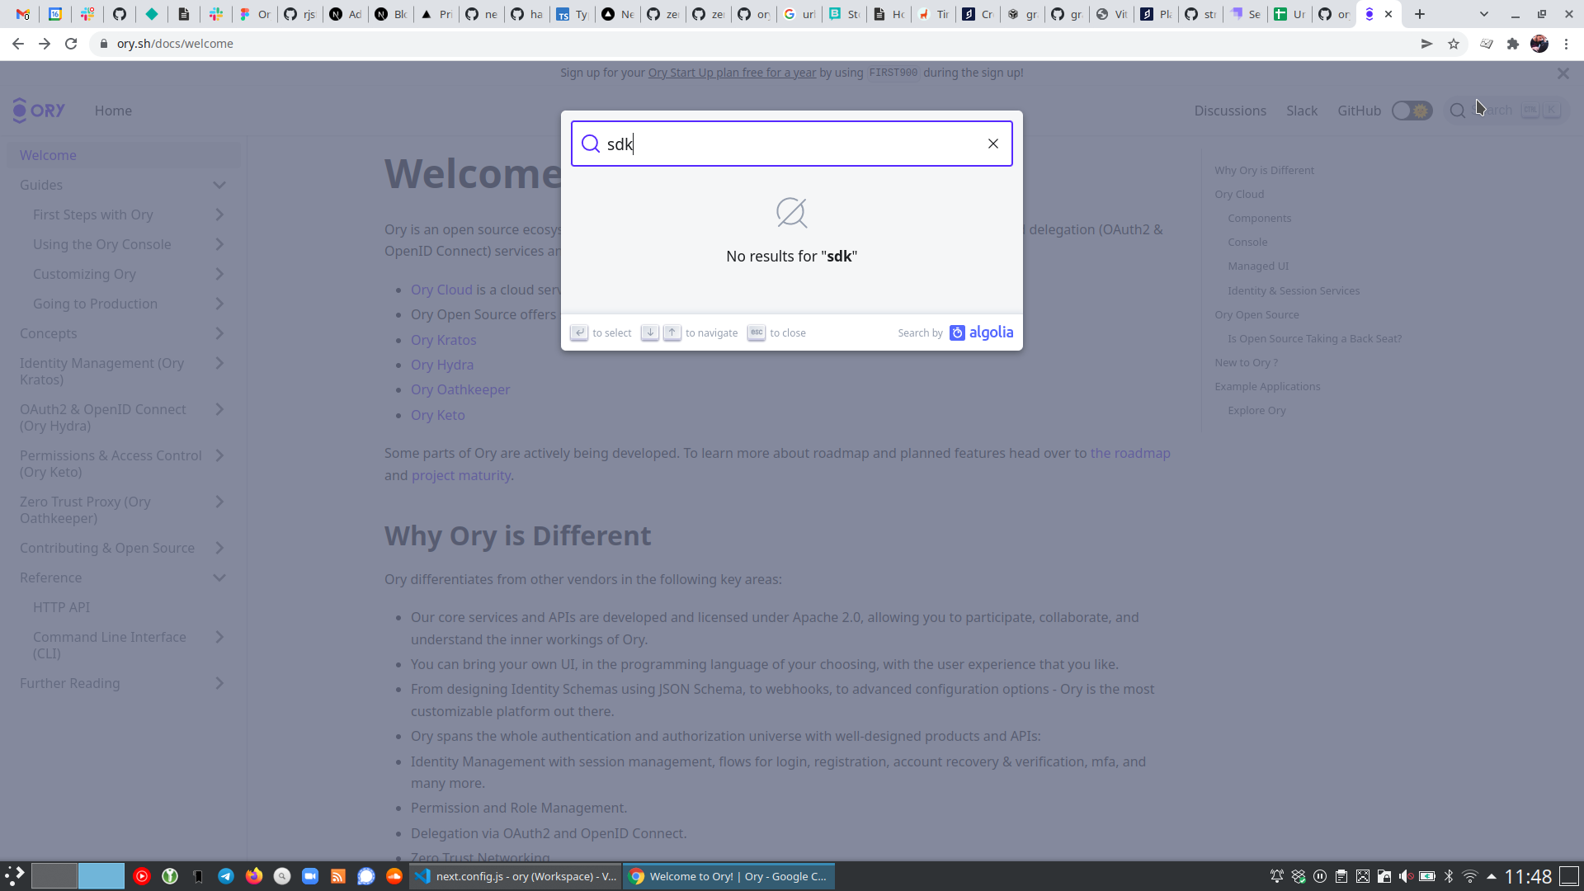Collapse the Reference section in the sidebar

tap(219, 577)
